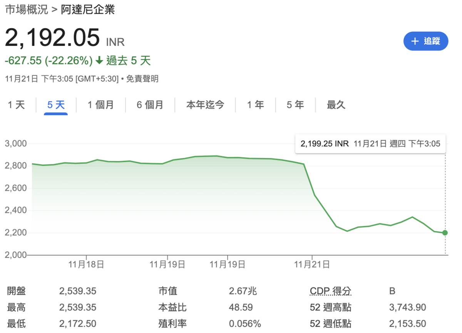Screen dimensions: 462x333
Task: Click the 2,199.25 INR tooltip
Action: tap(370, 144)
